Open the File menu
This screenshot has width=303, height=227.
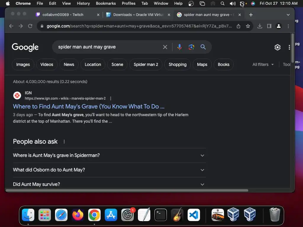click(x=40, y=4)
